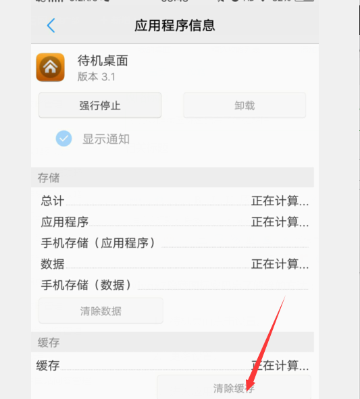The image size is (360, 399).
Task: Select the 应用程序 storage row
Action: tap(175, 222)
